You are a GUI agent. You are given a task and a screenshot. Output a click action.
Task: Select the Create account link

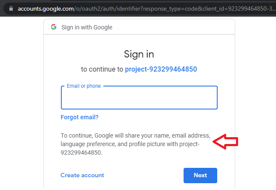[x=82, y=175]
